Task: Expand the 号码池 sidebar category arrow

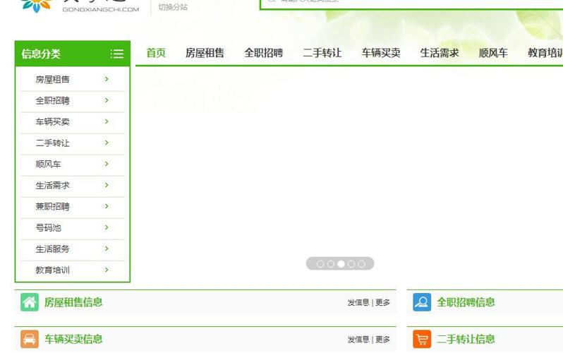Action: pos(107,227)
